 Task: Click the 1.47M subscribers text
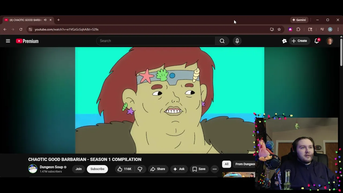(x=51, y=172)
